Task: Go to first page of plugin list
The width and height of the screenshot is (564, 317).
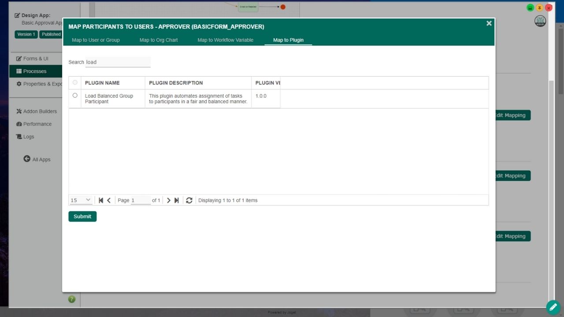Action: 101,200
